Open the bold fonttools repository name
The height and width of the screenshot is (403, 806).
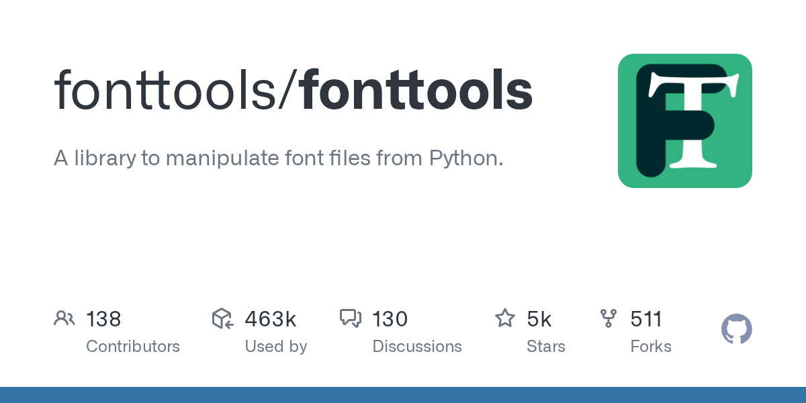pos(416,91)
